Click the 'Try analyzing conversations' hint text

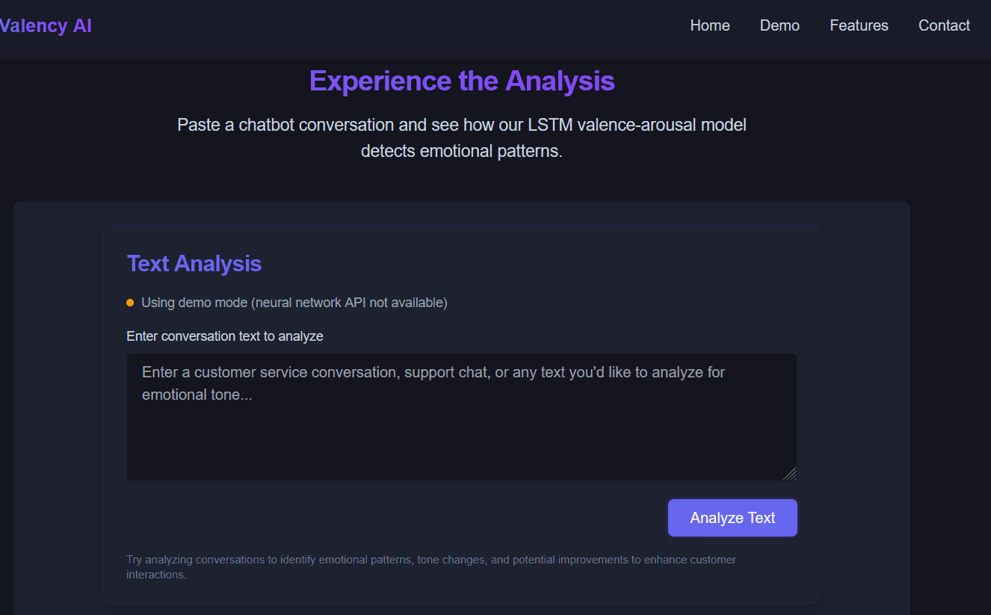pos(431,567)
